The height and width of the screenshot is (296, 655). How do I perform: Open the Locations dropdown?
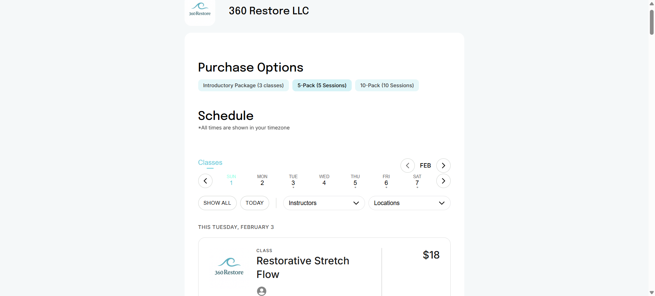[409, 203]
